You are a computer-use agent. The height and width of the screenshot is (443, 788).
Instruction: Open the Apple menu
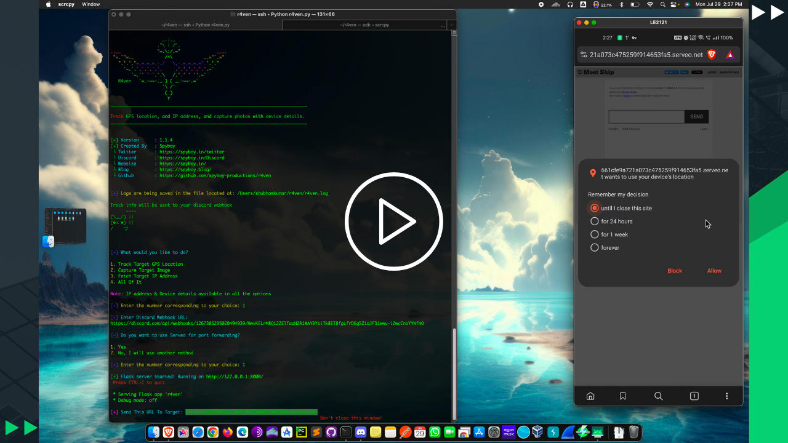[x=49, y=4]
